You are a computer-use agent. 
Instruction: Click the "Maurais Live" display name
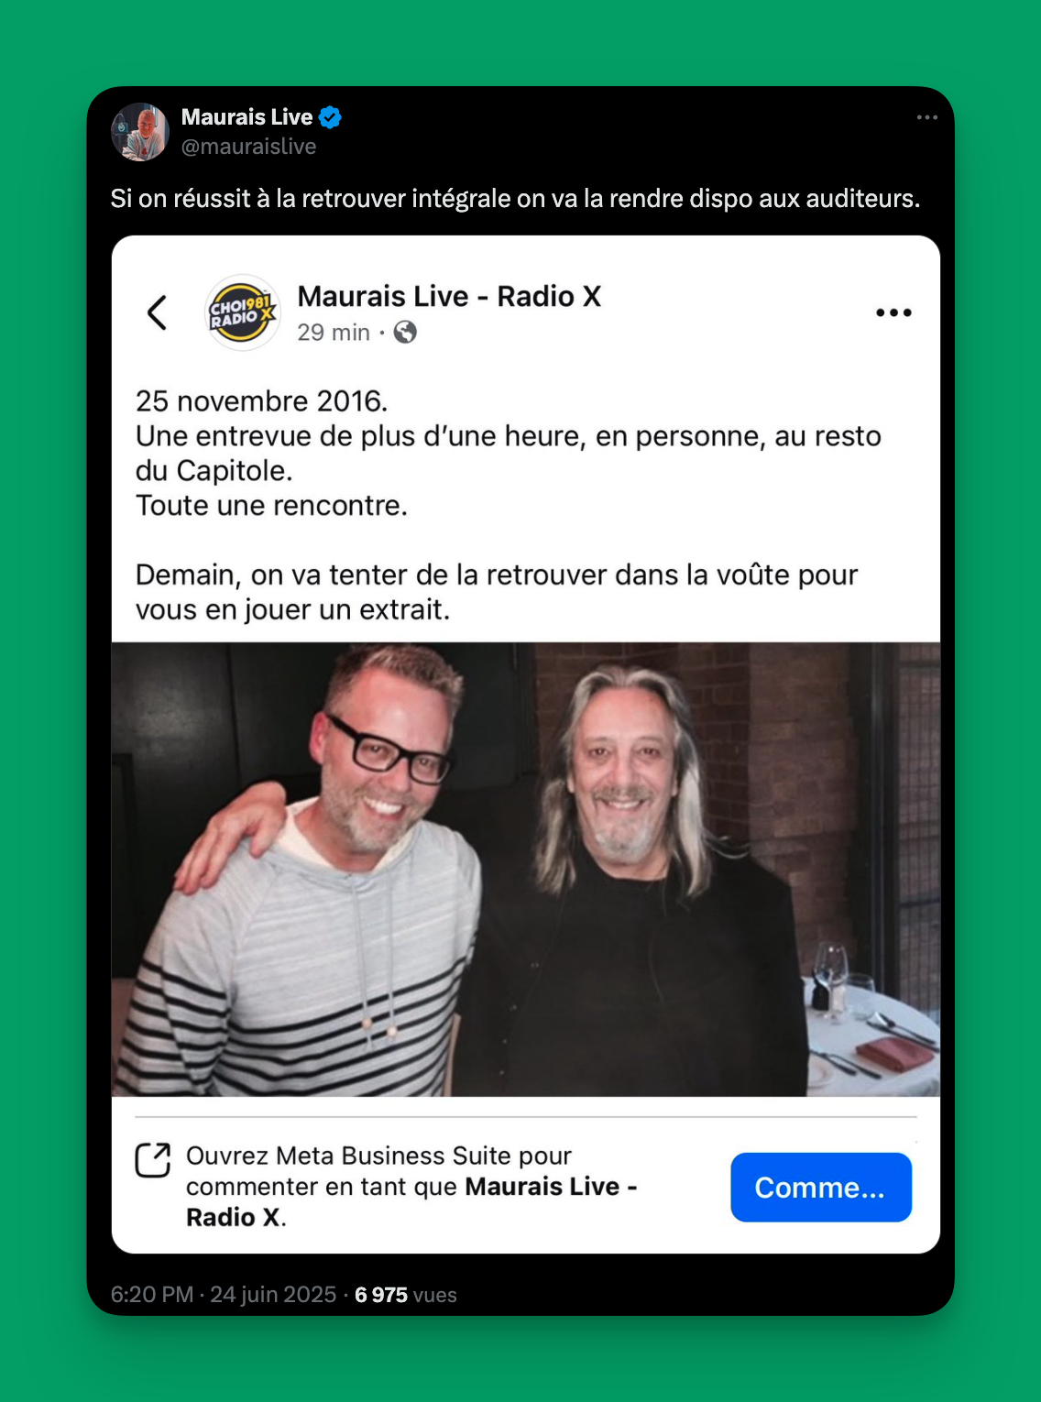tap(247, 117)
